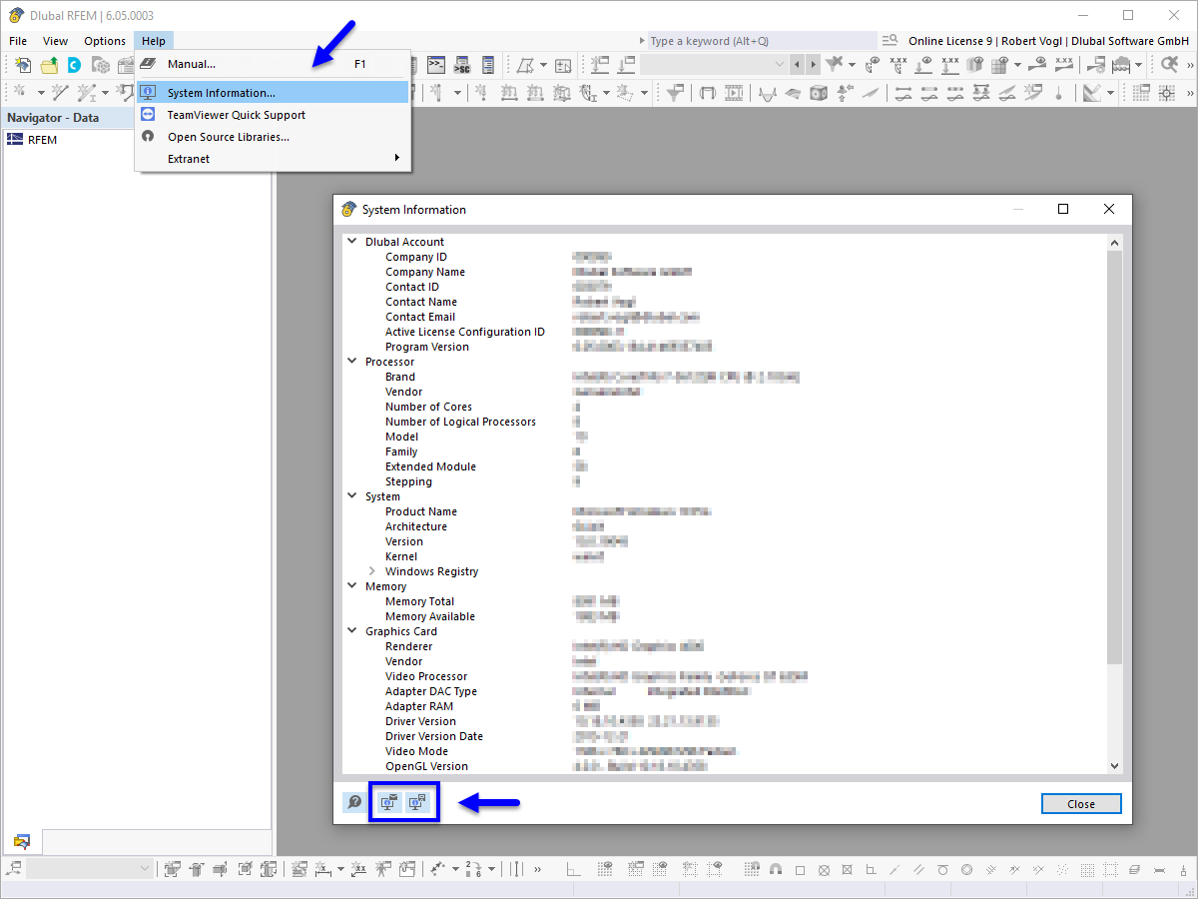Screen dimensions: 1198x899
Task: Collapse the Graphics Card section
Action: tap(351, 631)
